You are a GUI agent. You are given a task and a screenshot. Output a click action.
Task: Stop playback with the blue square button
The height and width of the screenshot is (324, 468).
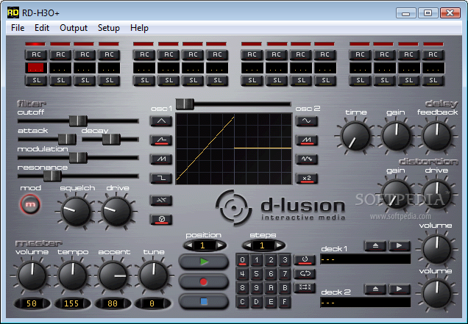click(x=204, y=301)
